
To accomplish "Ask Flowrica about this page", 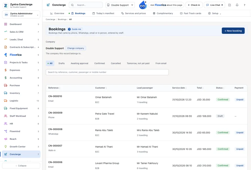I will coord(166,5).
